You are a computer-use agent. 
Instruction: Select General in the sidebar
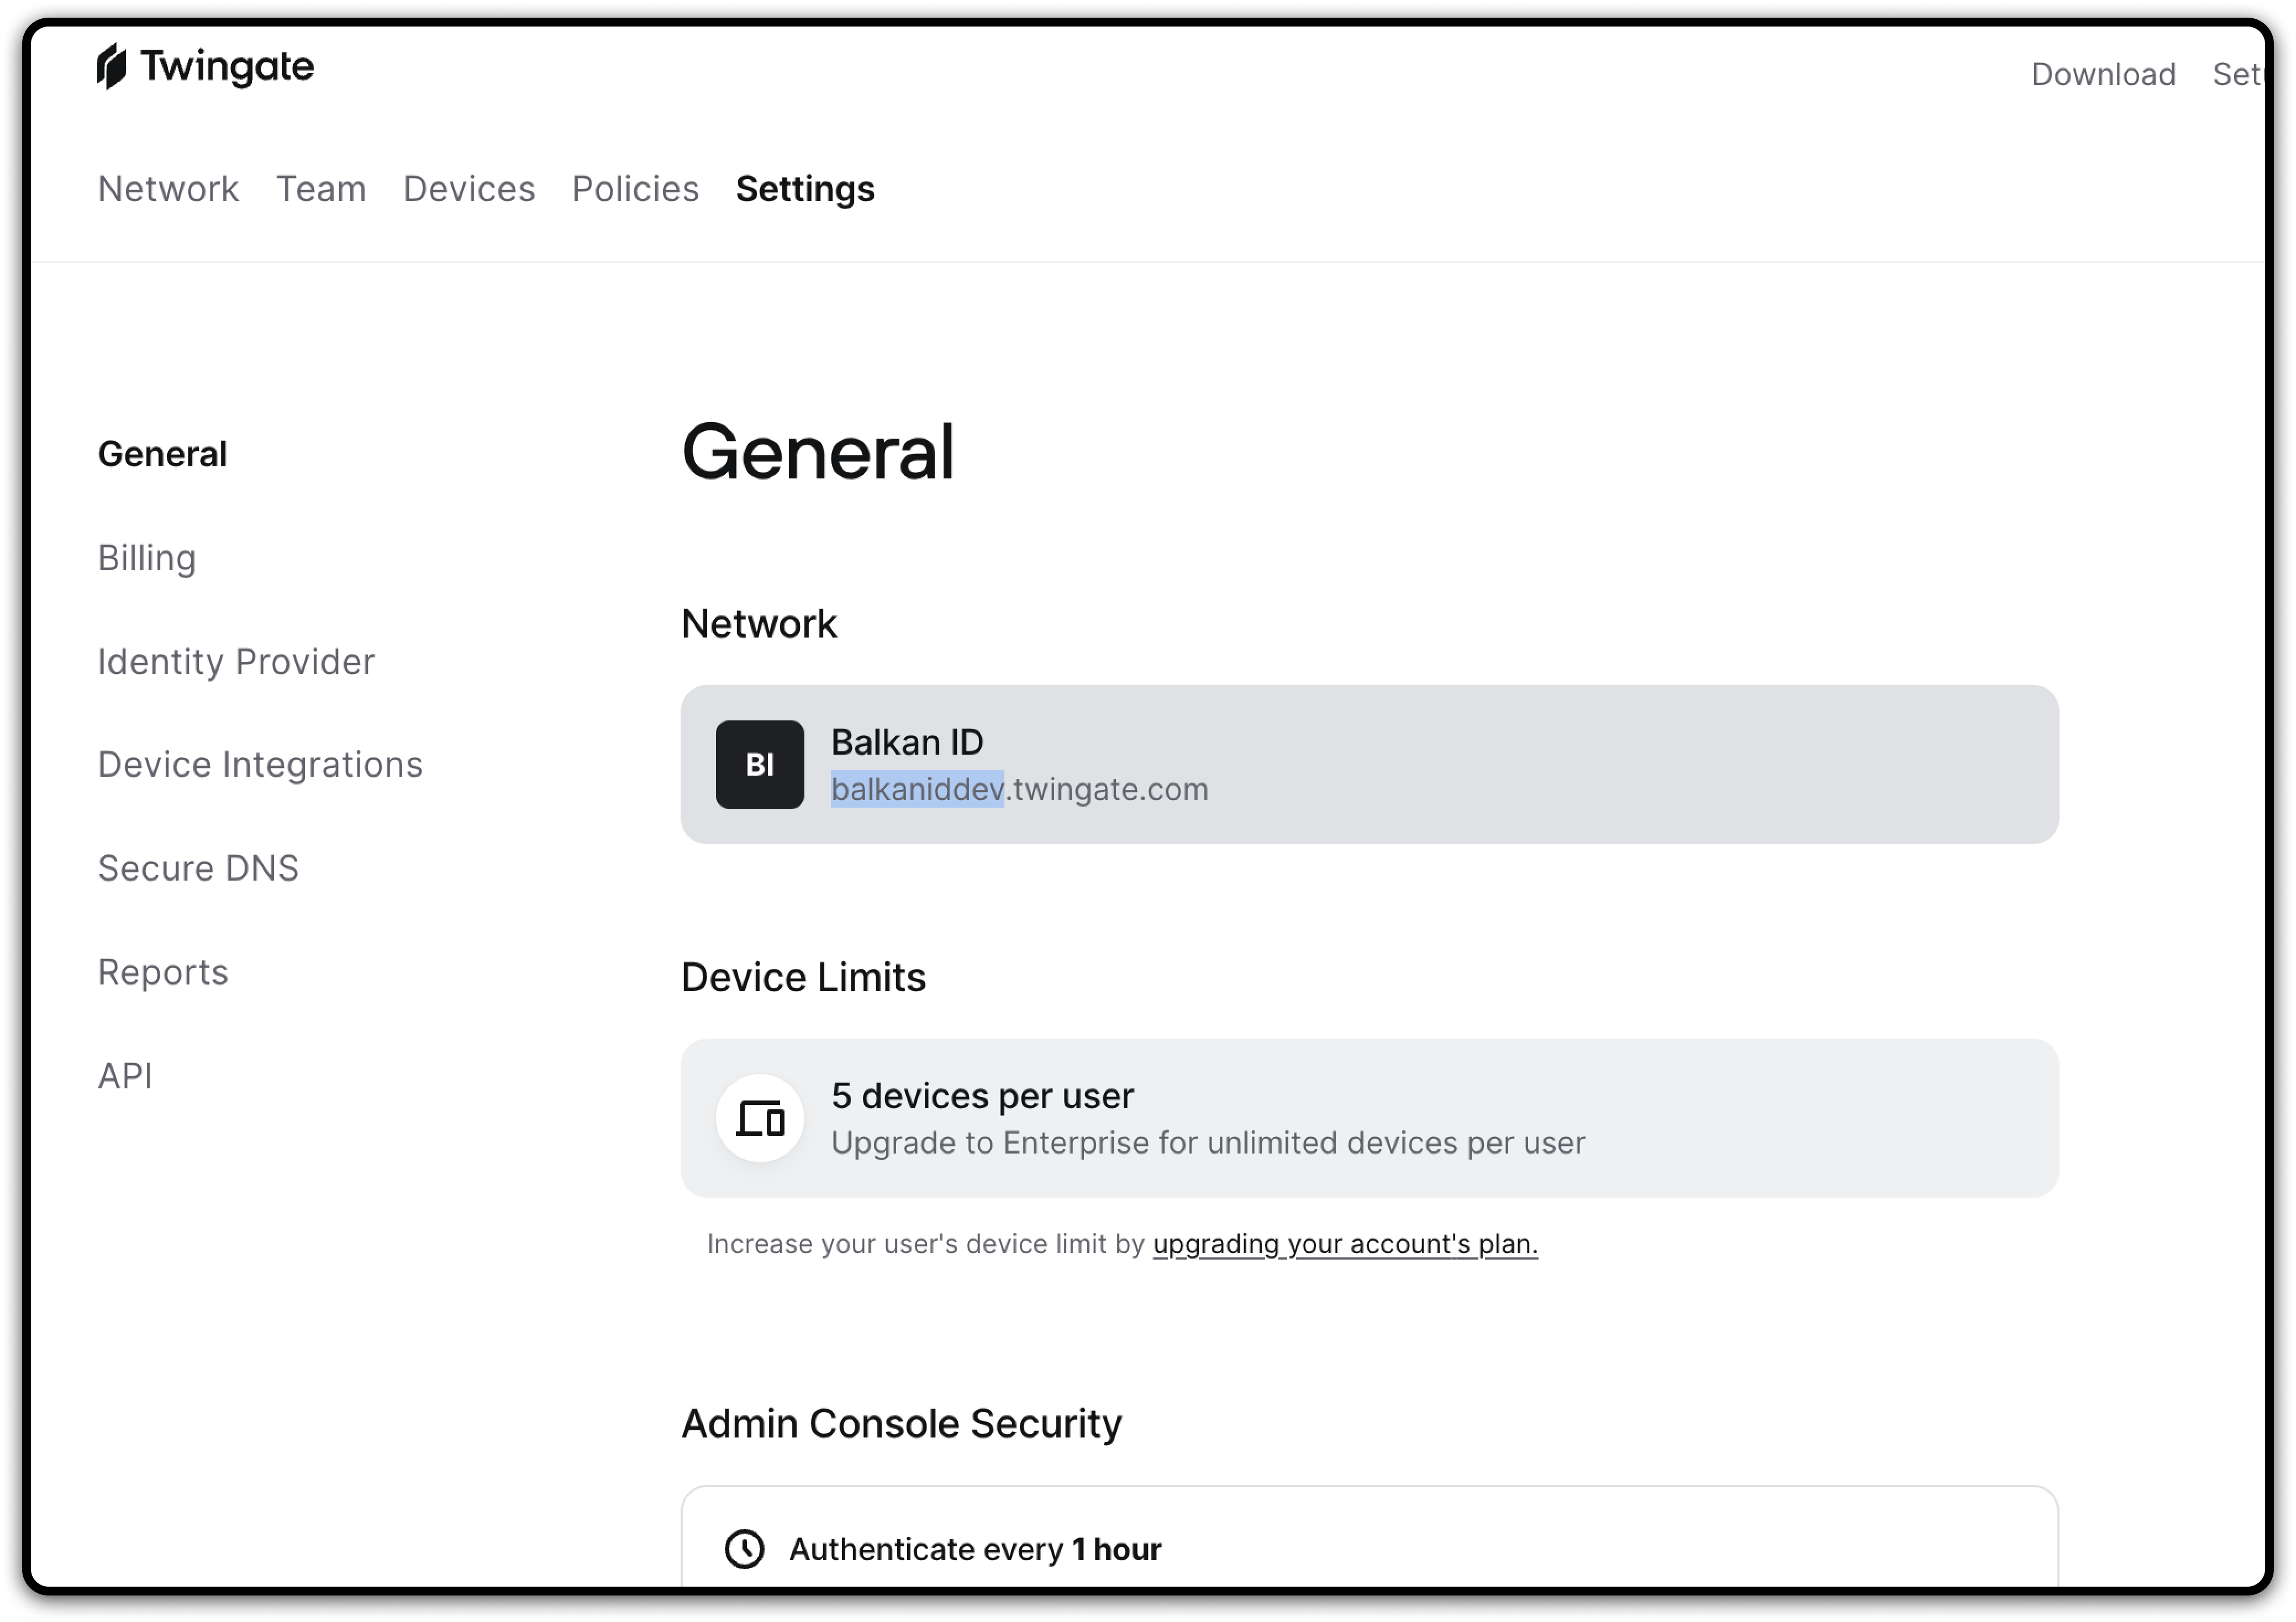pos(162,454)
